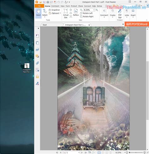
Task: Open the PDF Sign tool
Action: 120,14
